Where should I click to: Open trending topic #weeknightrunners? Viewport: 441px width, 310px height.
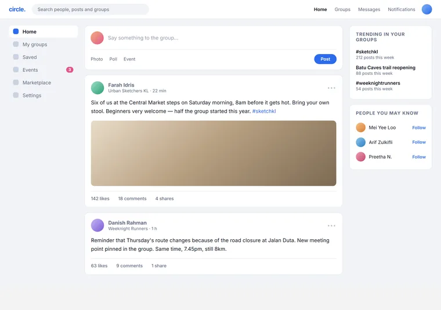[378, 83]
